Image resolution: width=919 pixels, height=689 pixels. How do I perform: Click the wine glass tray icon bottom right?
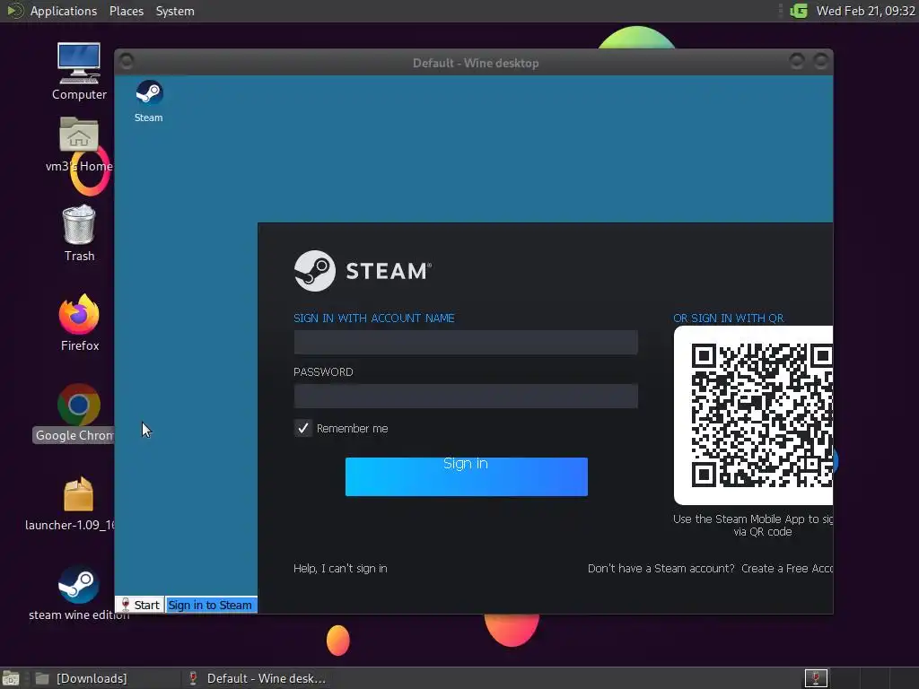click(x=815, y=678)
